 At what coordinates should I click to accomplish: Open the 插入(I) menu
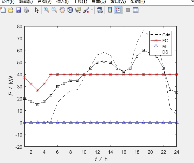point(62,2)
